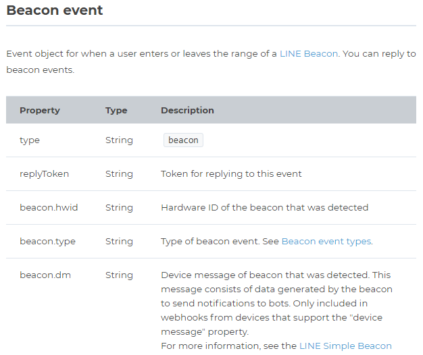Click the beacon.hwid property cell
Screen dimensions: 423x355
49,207
